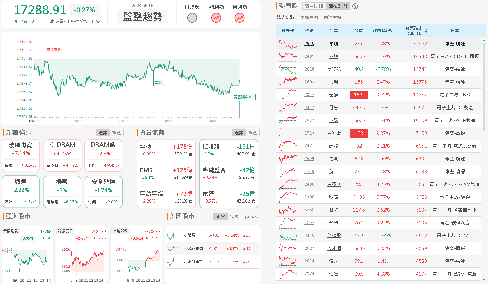
Task: Select 概念 in the 資金流向 section
Action: pyautogui.click(x=253, y=133)
